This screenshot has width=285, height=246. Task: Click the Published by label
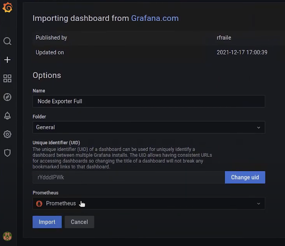pyautogui.click(x=52, y=38)
